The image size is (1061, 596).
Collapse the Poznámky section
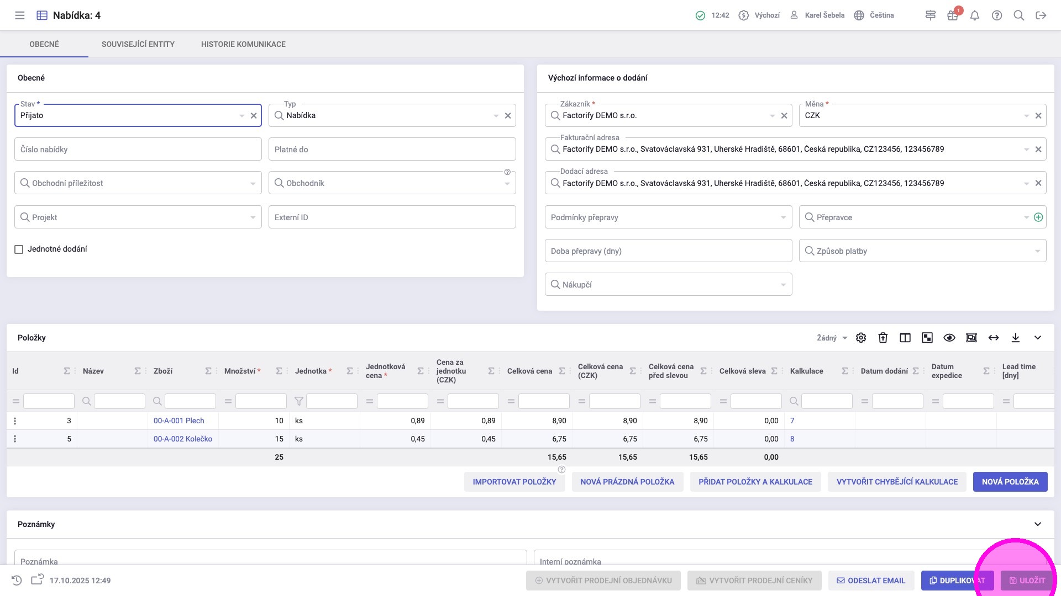pos(1038,524)
